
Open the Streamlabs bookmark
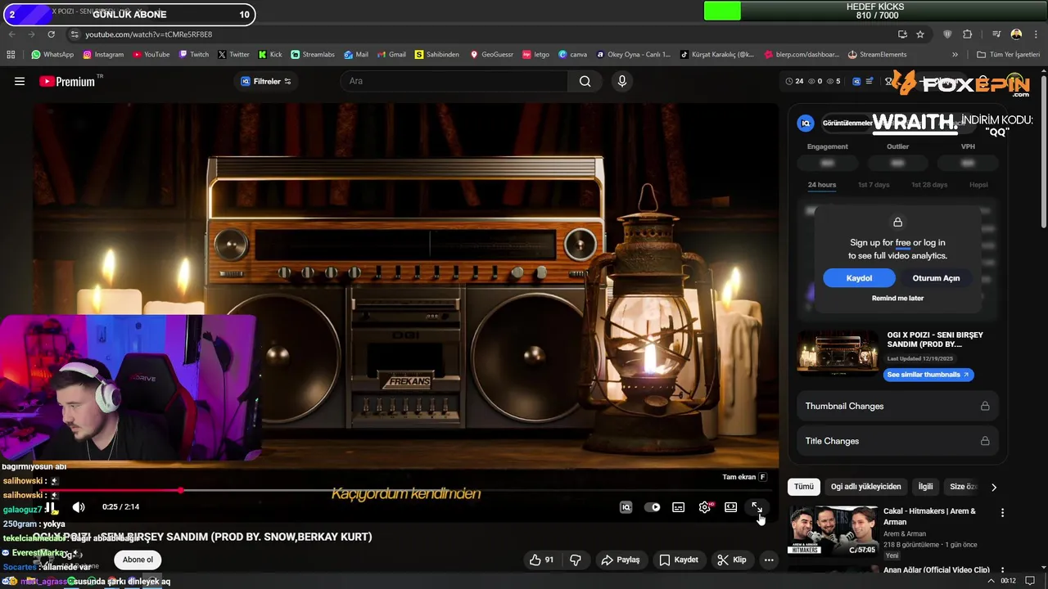313,55
